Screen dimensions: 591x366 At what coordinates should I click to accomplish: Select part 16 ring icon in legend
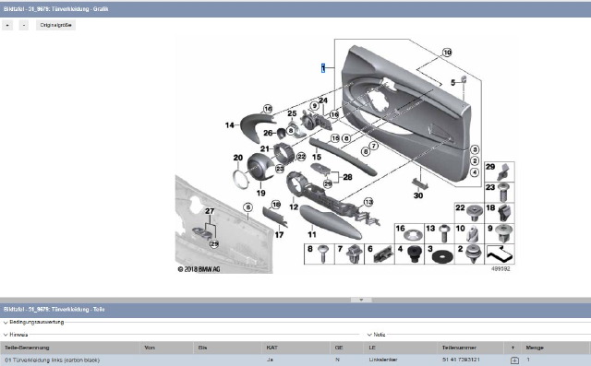(x=409, y=233)
